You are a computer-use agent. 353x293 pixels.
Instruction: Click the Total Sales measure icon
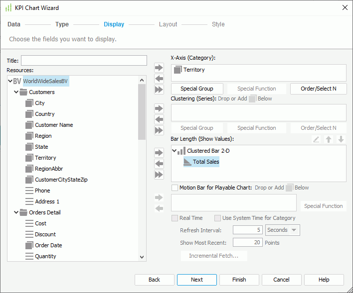187,162
